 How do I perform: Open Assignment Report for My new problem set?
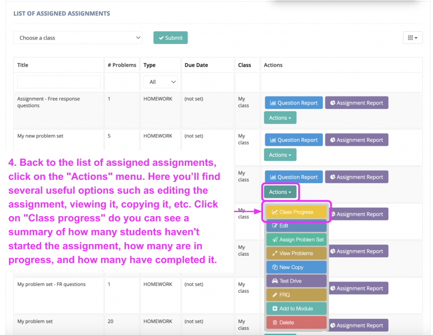356,140
